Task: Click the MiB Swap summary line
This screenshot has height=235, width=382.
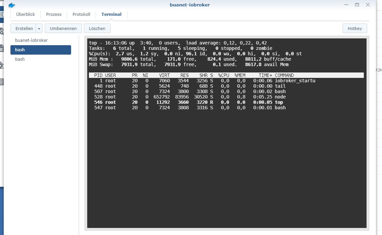Action: pyautogui.click(x=189, y=65)
